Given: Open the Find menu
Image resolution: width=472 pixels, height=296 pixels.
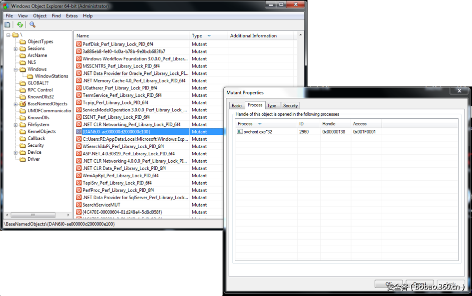Looking at the screenshot, I should pyautogui.click(x=56, y=15).
